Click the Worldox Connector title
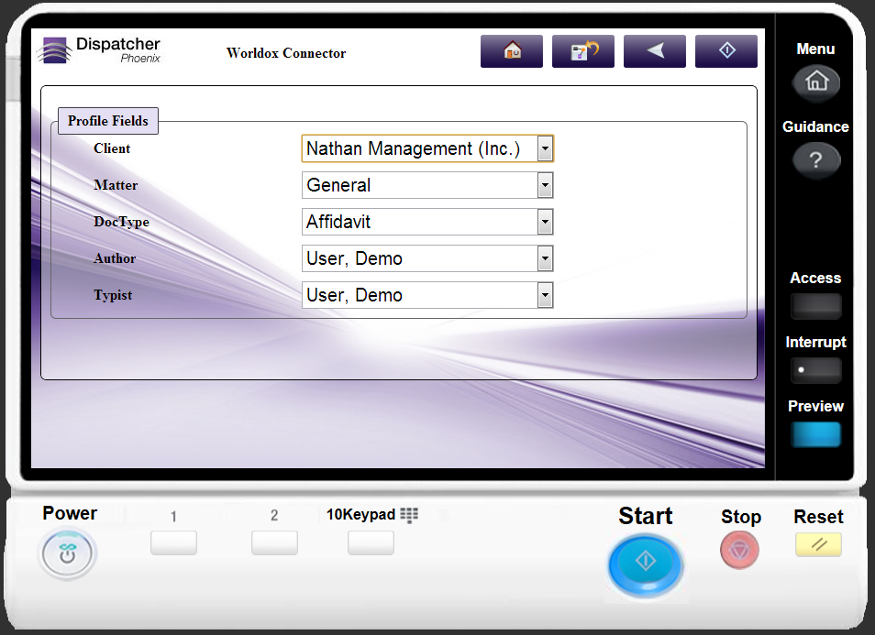 [286, 53]
